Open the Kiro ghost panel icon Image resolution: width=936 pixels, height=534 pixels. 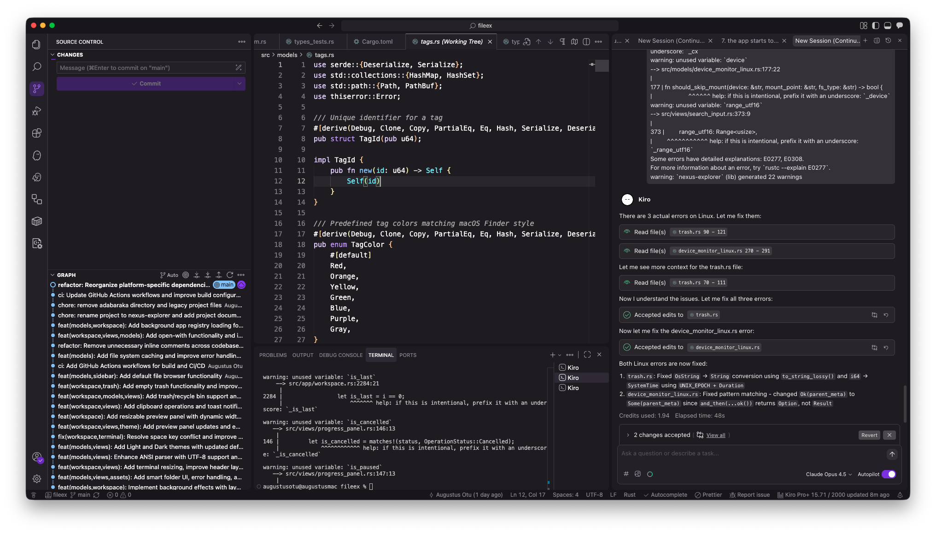pyautogui.click(x=37, y=155)
